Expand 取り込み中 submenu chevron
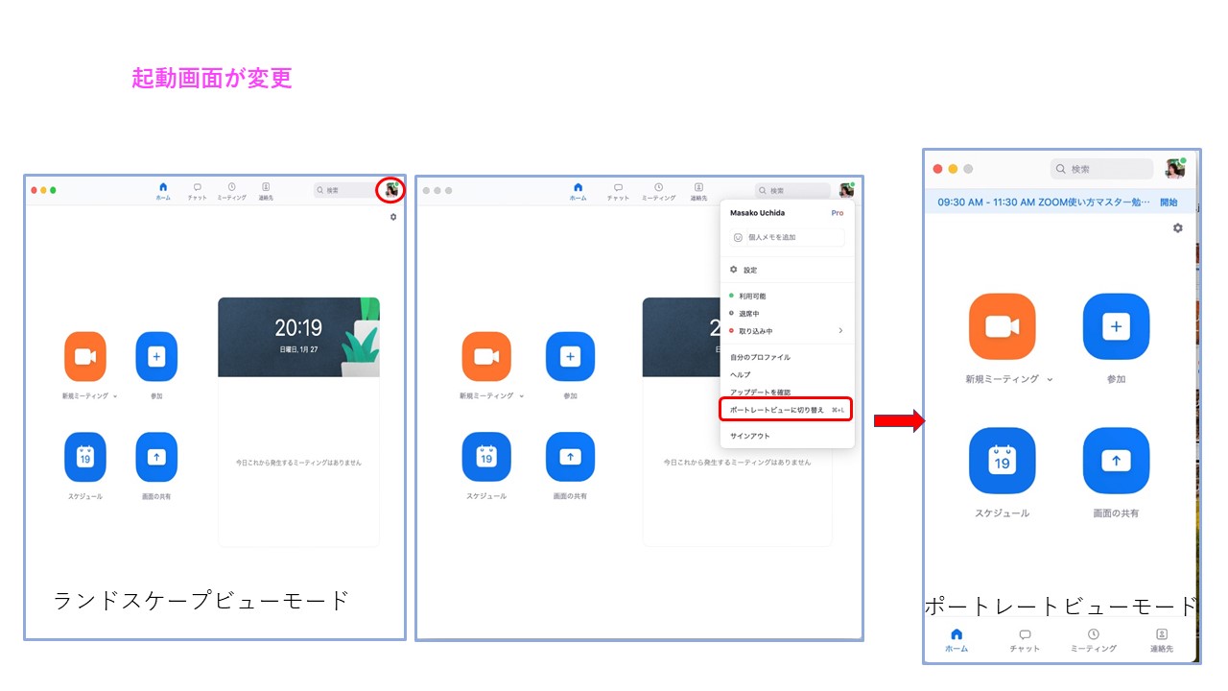 pos(840,331)
